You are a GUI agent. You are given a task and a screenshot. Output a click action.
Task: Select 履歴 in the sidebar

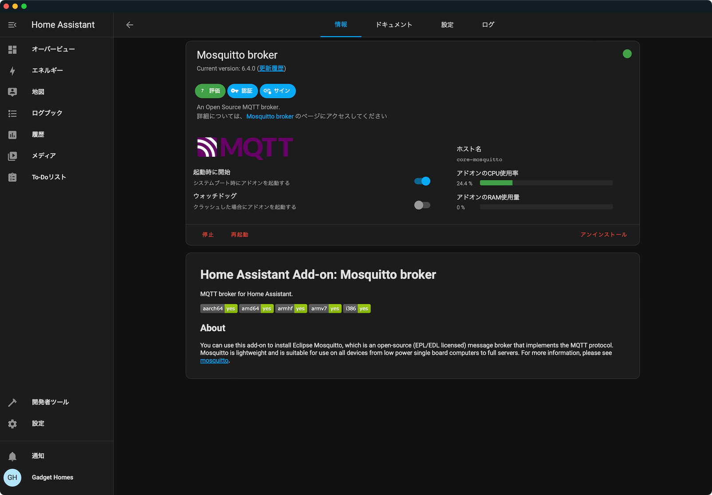(57, 135)
